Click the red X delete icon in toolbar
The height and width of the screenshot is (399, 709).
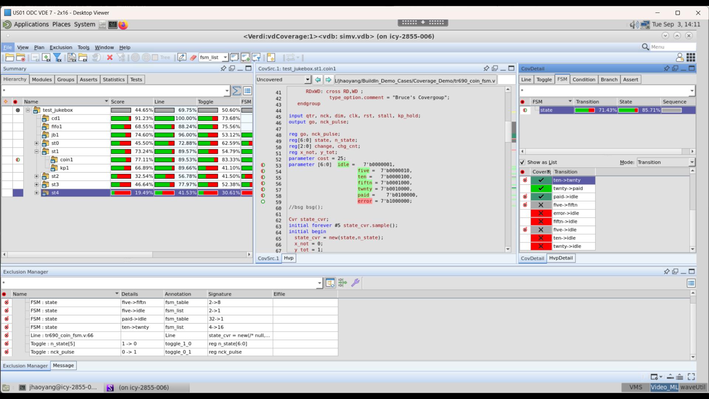110,57
